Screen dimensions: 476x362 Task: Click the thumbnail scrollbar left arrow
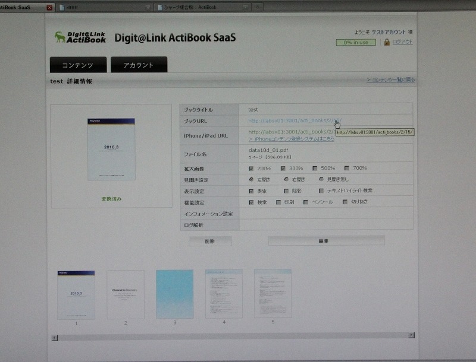click(55, 338)
